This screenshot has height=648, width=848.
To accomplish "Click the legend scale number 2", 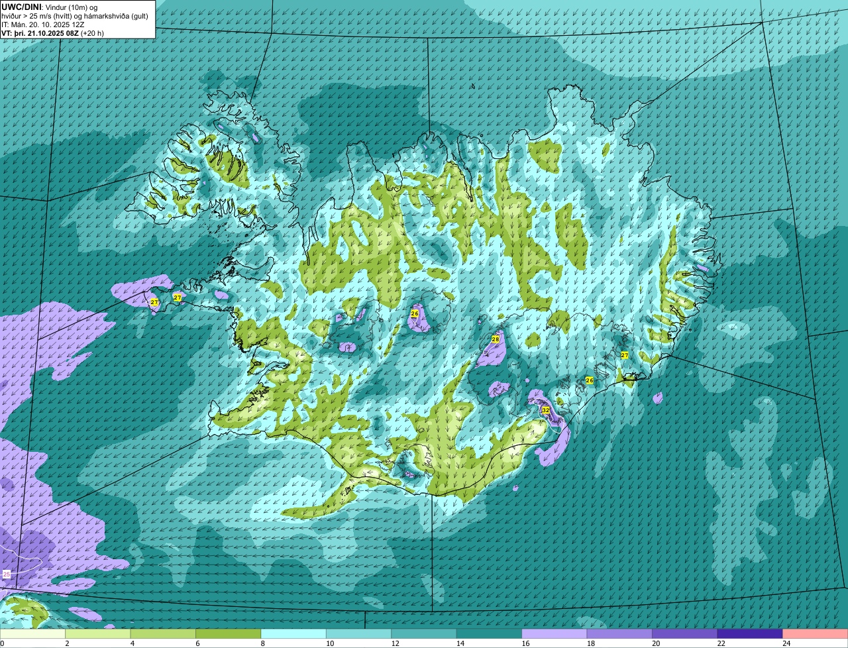I will (x=67, y=643).
